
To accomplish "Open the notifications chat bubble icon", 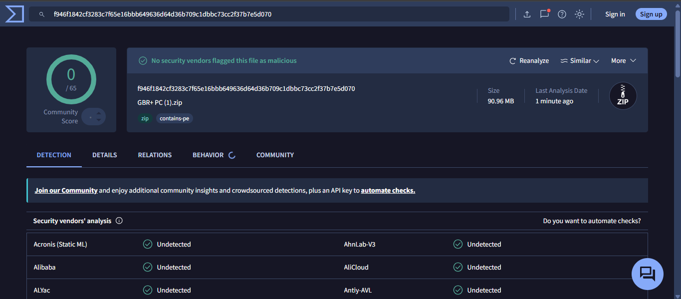I will click(x=544, y=14).
